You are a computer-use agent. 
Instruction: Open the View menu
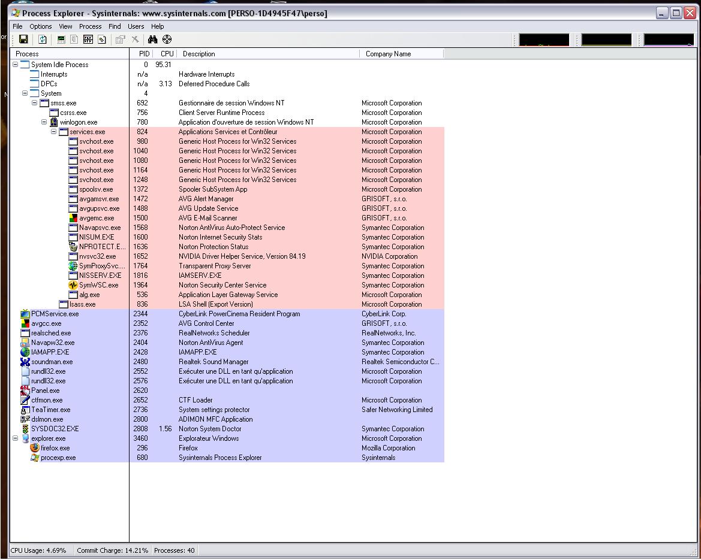click(65, 27)
